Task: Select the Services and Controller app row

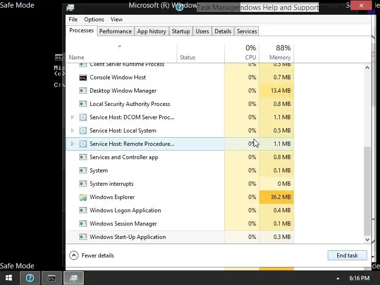Action: 180,157
